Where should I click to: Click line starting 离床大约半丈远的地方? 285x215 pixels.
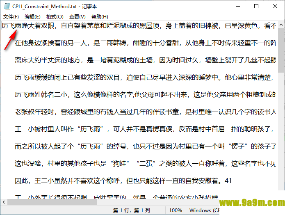click(145, 60)
